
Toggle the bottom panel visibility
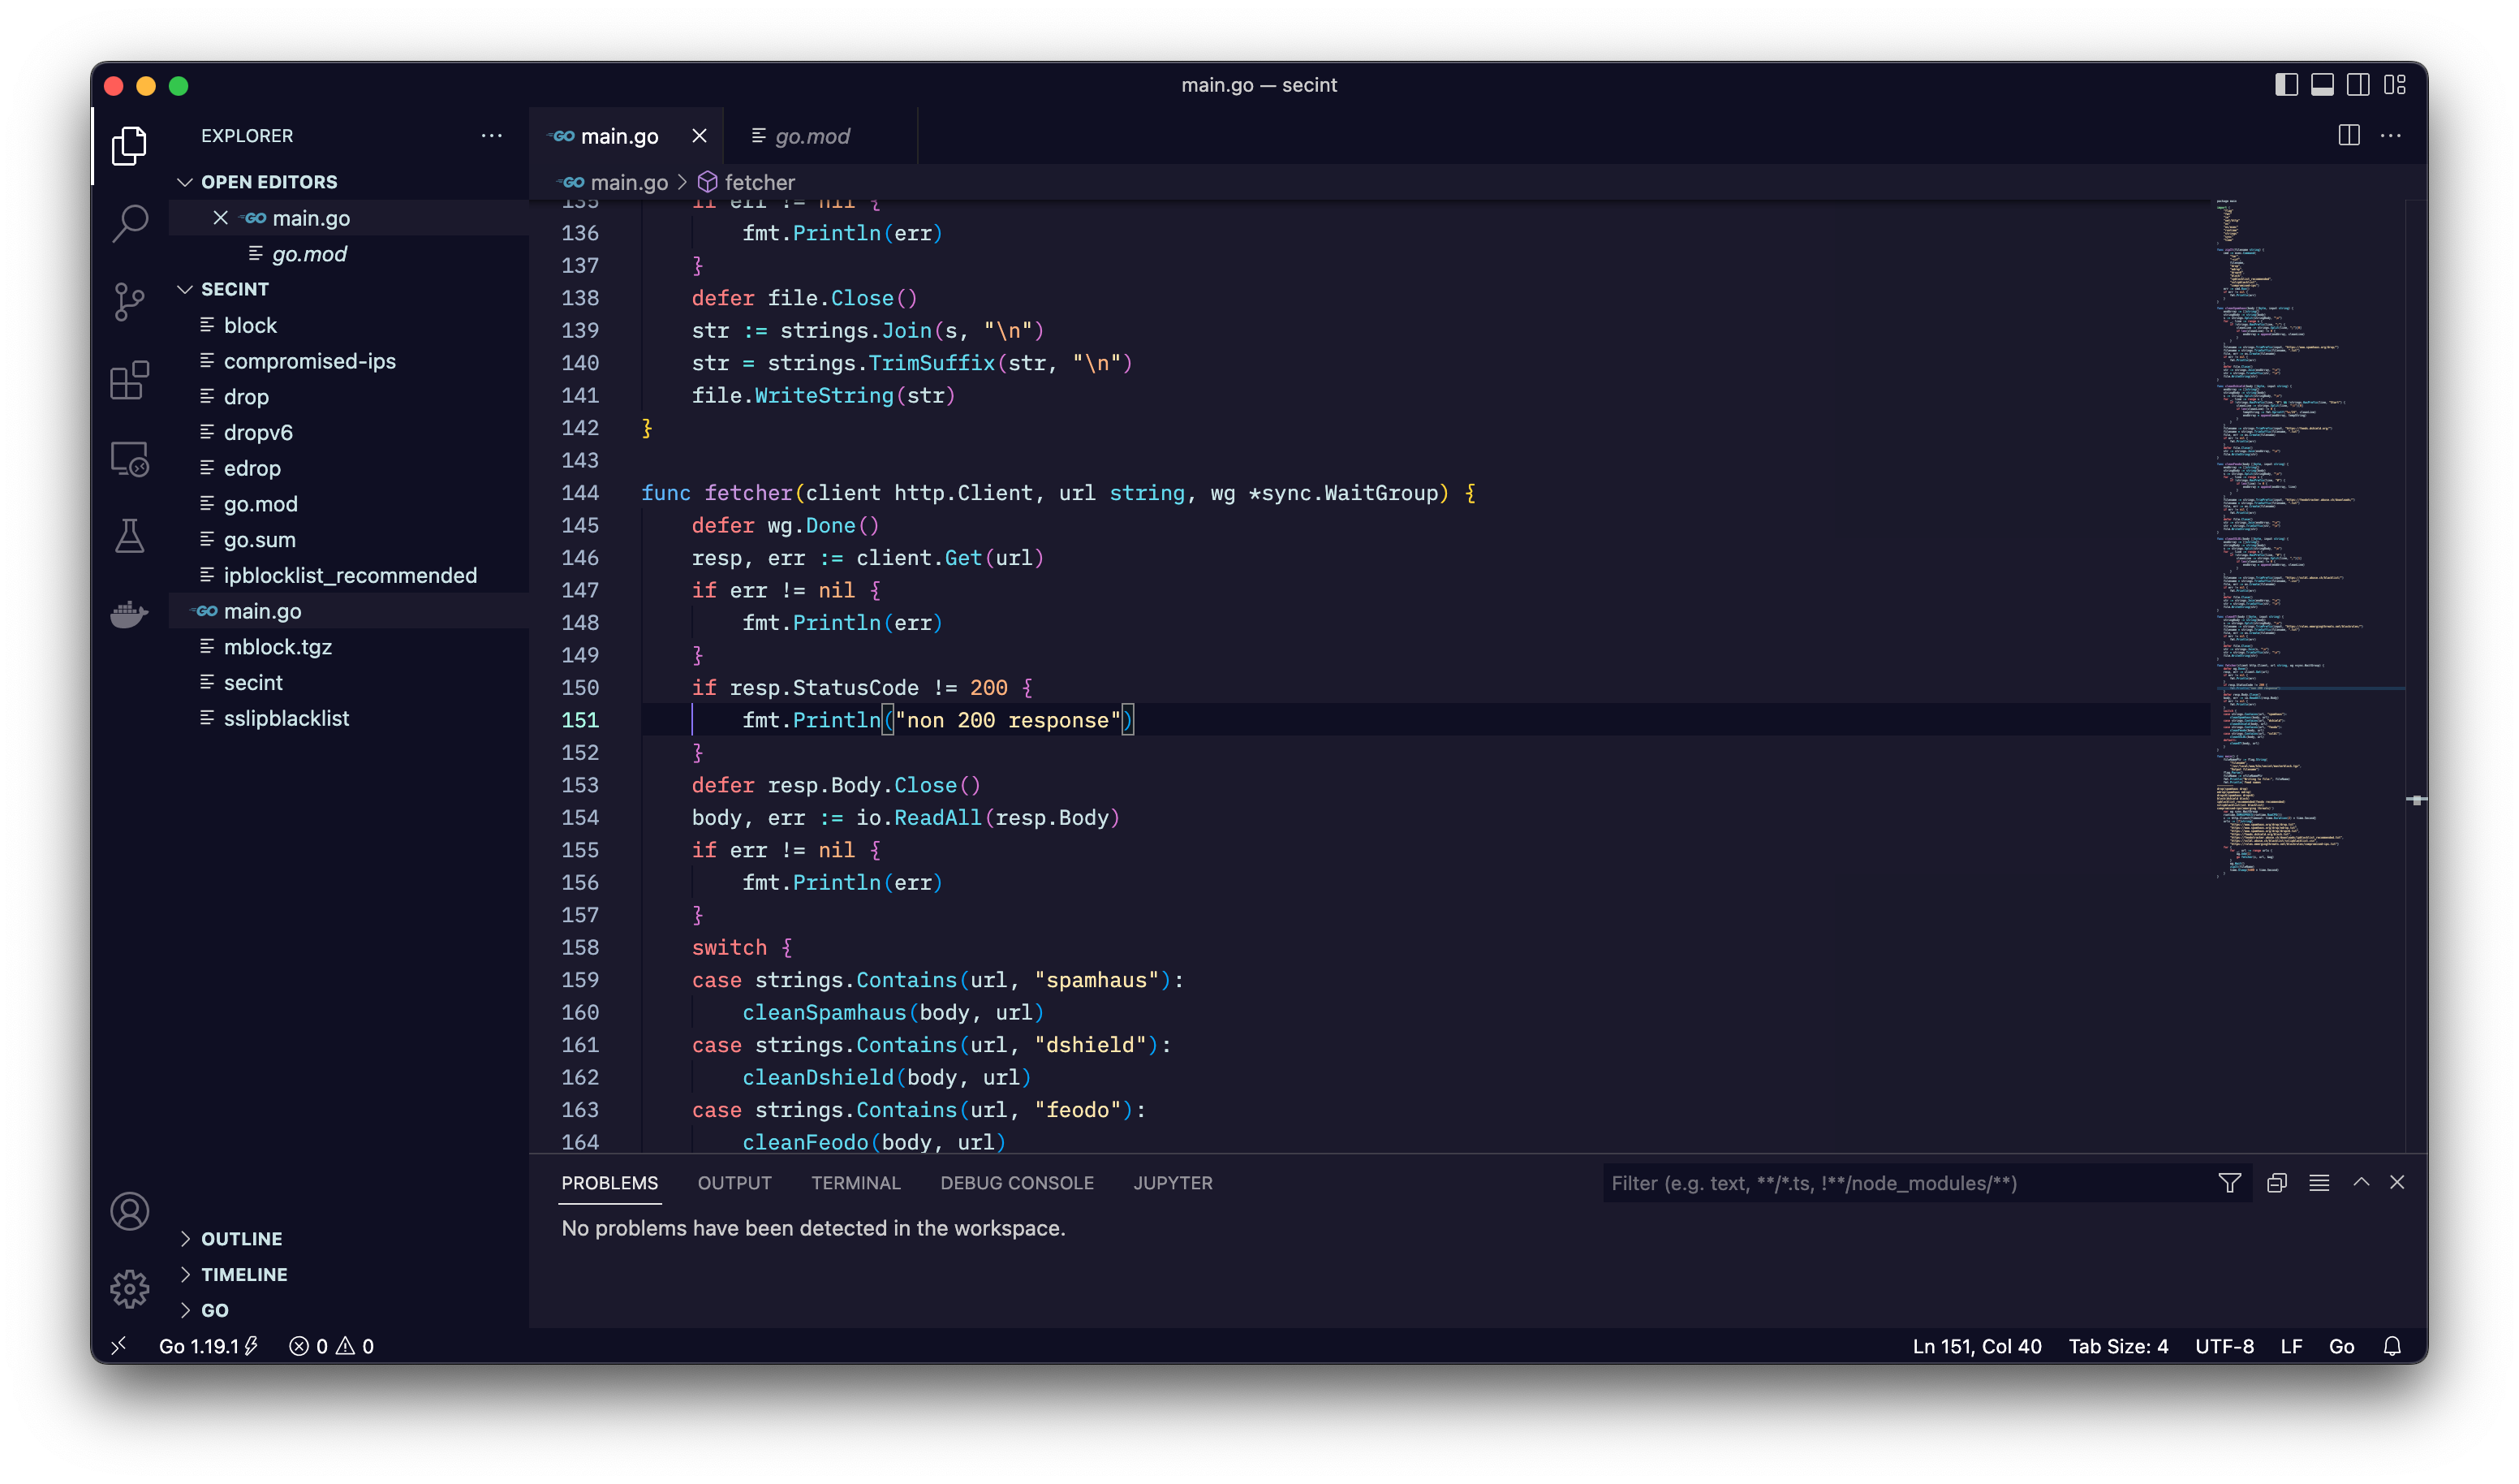[x=2322, y=85]
